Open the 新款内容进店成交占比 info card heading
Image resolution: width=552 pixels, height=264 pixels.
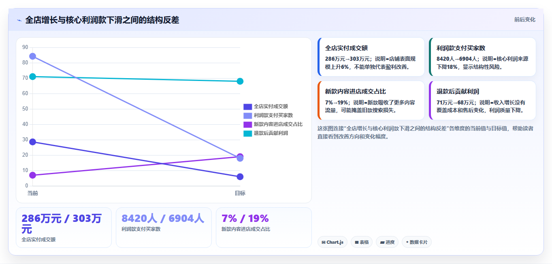(356, 92)
